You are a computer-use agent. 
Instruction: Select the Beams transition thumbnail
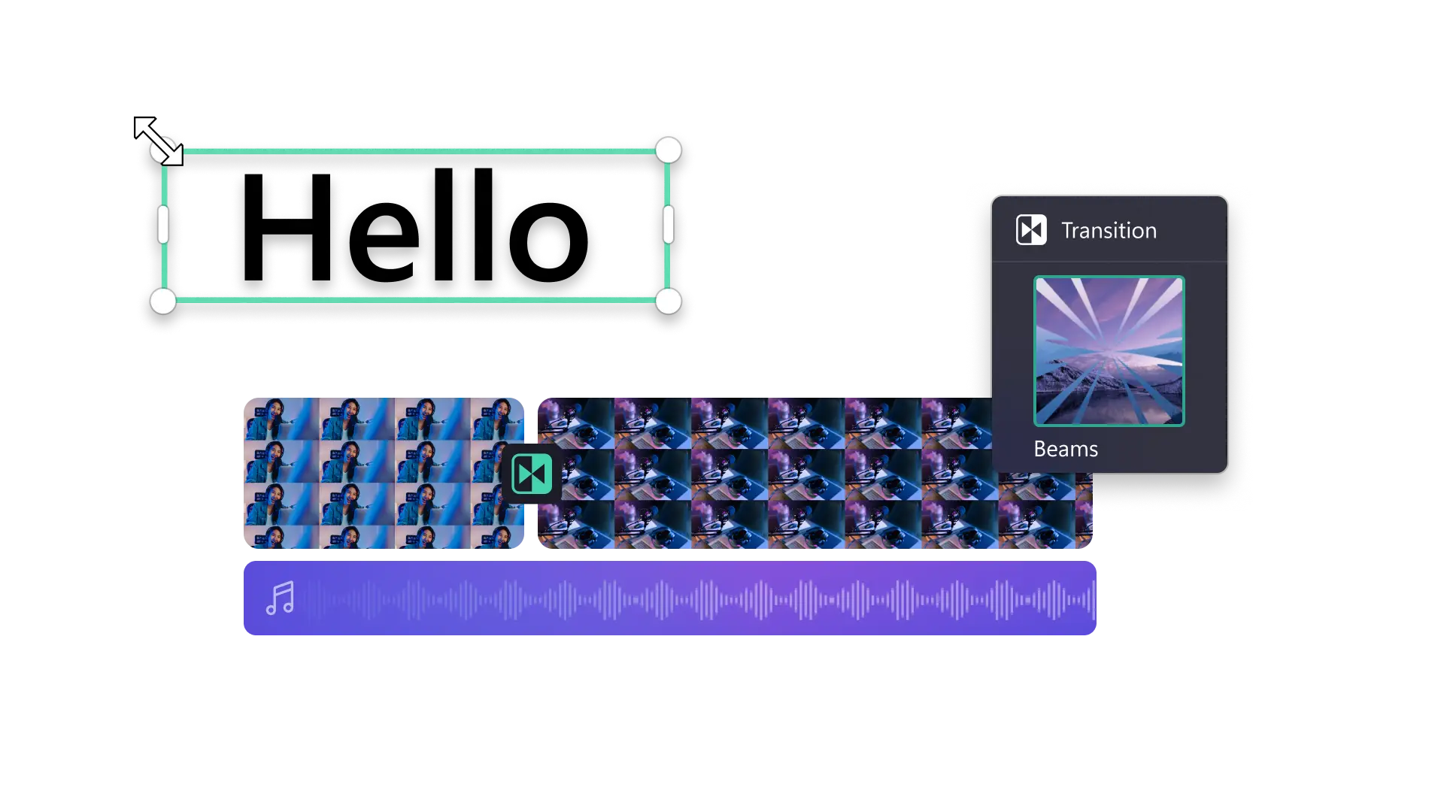tap(1109, 351)
